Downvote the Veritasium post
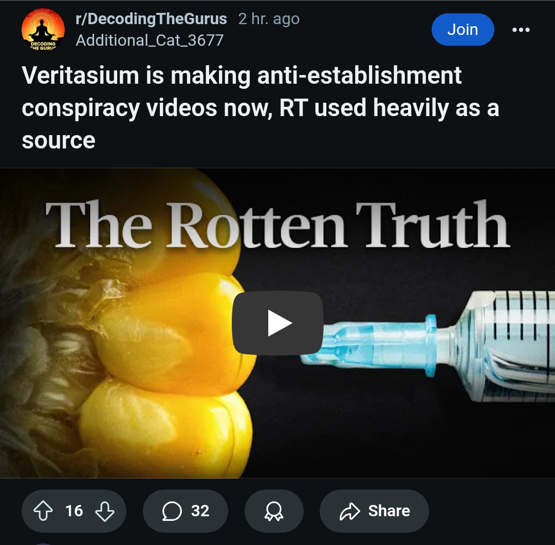The image size is (555, 545). pos(105,511)
